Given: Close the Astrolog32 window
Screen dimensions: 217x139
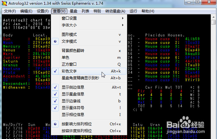Looking at the screenshot, I should (x=209, y=2).
